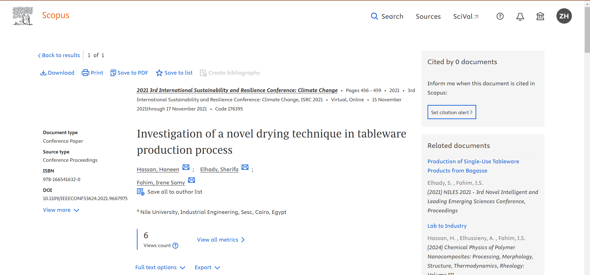Click email envelope beside Fahim, Irene Samy
590x275 pixels.
pos(191,180)
